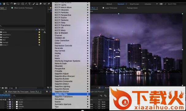Click the timeline current timecode display
The height and width of the screenshot is (111, 186).
[x=5, y=95]
